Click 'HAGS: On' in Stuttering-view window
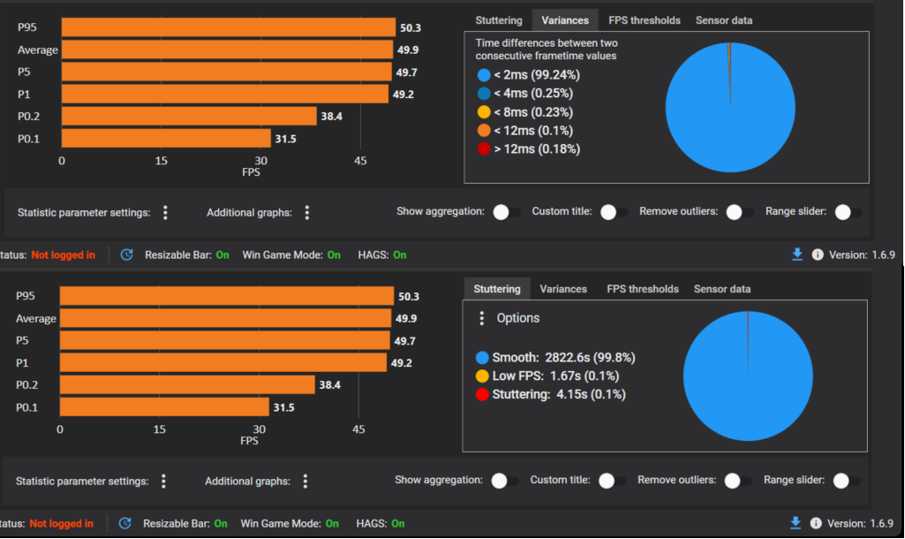Viewport: 905px width, 539px height. (381, 523)
